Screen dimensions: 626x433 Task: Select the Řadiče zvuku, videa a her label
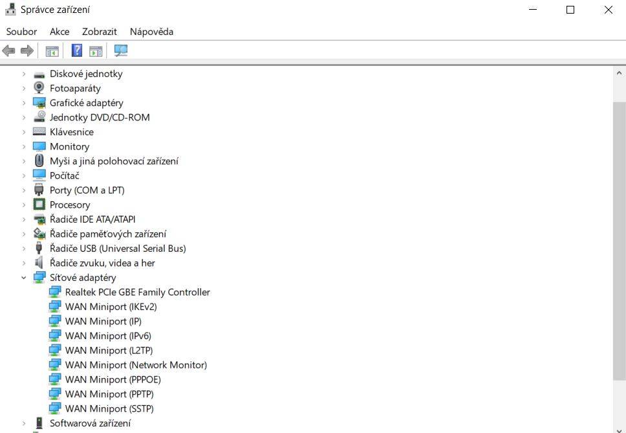pyautogui.click(x=102, y=263)
